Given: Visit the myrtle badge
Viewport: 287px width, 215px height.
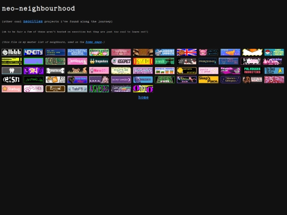Looking at the screenshot, I should tap(121, 71).
